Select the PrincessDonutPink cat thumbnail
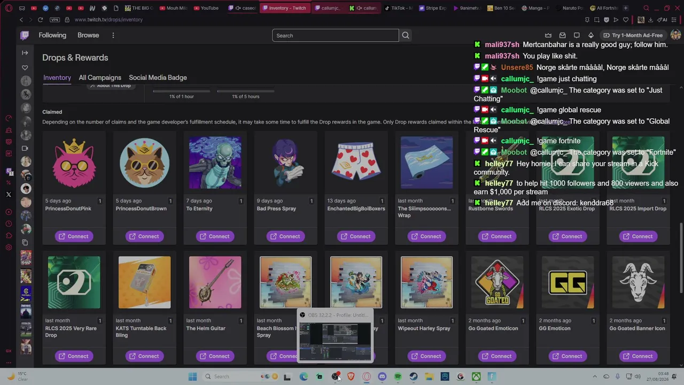 [74, 163]
